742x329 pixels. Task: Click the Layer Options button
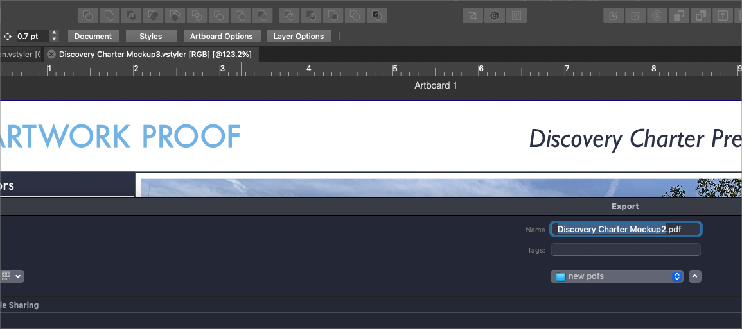pos(299,37)
